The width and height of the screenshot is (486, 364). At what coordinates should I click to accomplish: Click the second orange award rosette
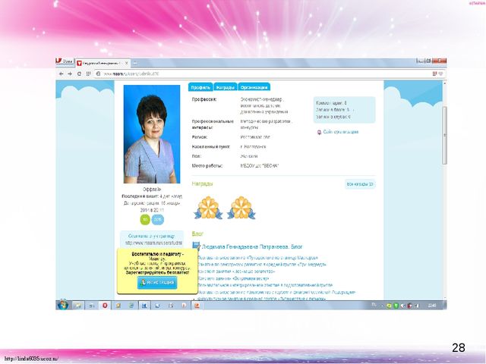[241, 208]
